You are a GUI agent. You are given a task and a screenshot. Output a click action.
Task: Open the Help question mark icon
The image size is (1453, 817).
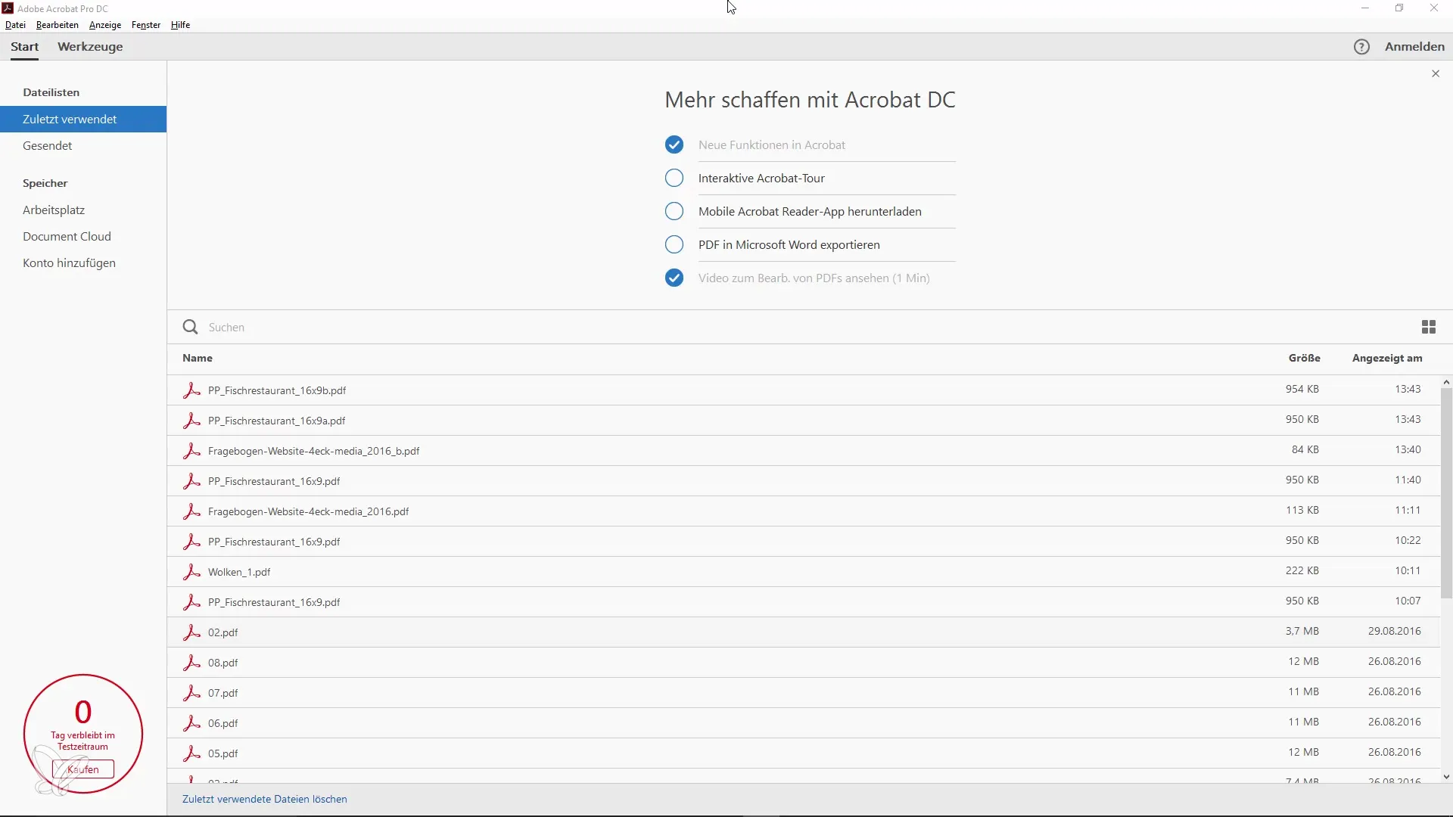click(1361, 47)
